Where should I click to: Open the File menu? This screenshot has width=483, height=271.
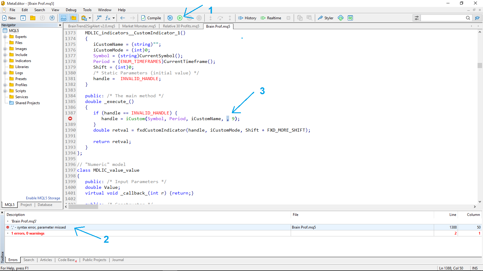(x=12, y=10)
